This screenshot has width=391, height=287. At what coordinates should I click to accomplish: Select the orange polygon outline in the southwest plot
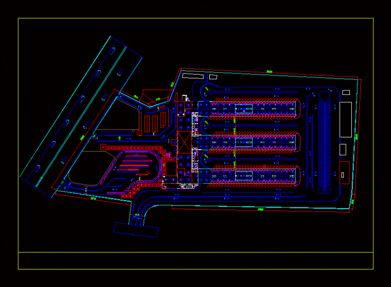(91, 168)
